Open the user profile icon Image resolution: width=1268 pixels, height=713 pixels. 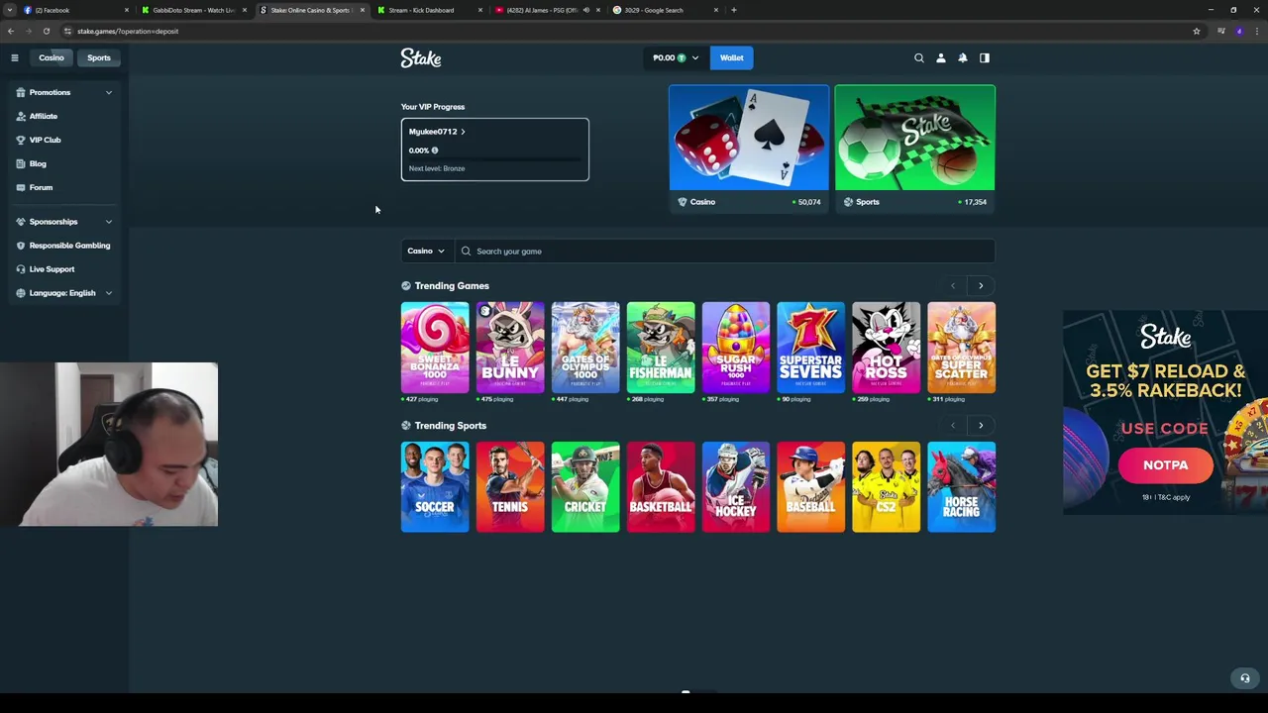pyautogui.click(x=941, y=57)
